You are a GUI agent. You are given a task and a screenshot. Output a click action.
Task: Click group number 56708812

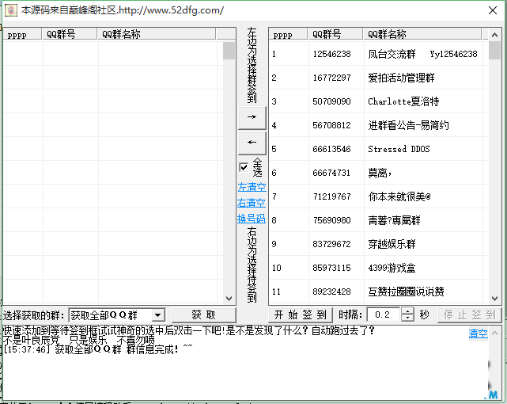point(331,125)
